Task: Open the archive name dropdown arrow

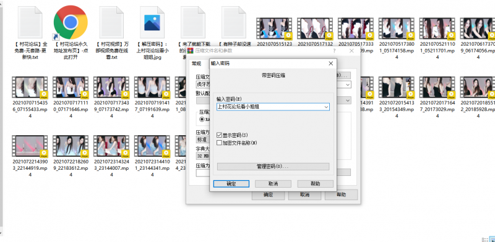Action: tap(348, 85)
